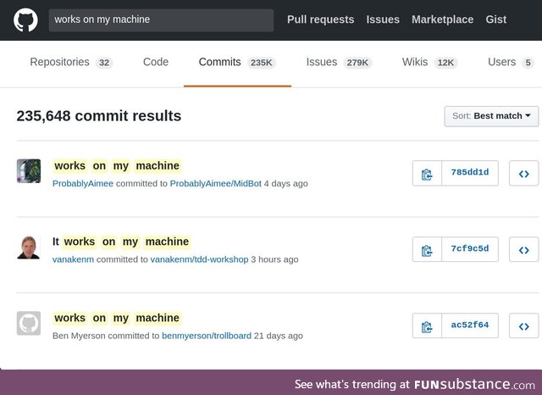Switch to the Repositories results tab
Screen dimensions: 542x395
click(71, 62)
